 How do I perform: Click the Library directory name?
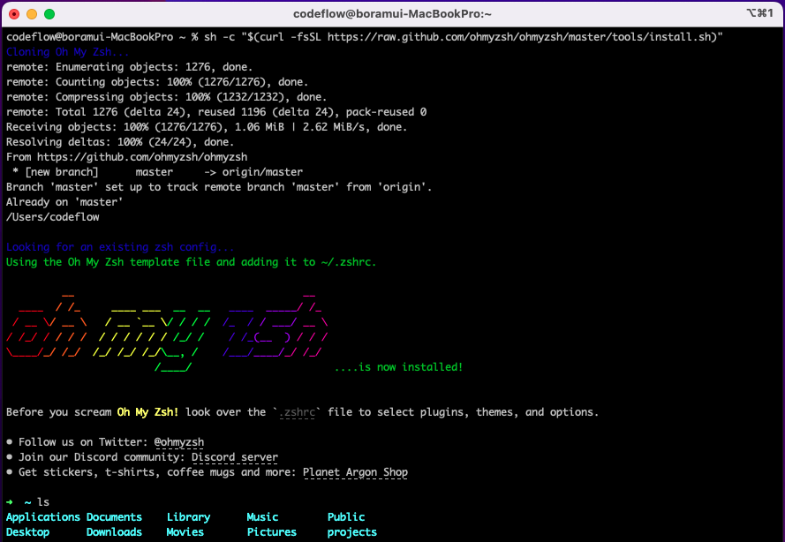(x=188, y=517)
